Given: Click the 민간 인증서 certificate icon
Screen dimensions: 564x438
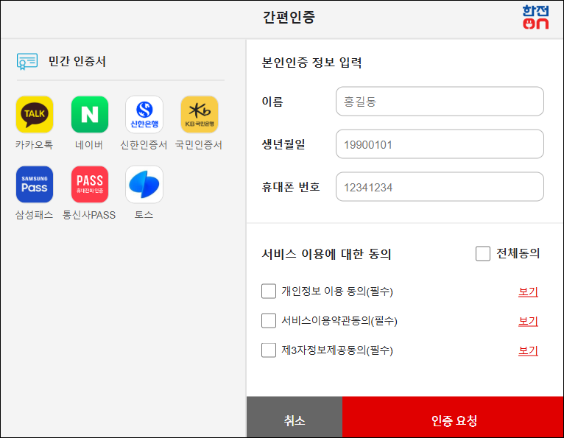Looking at the screenshot, I should pyautogui.click(x=27, y=61).
